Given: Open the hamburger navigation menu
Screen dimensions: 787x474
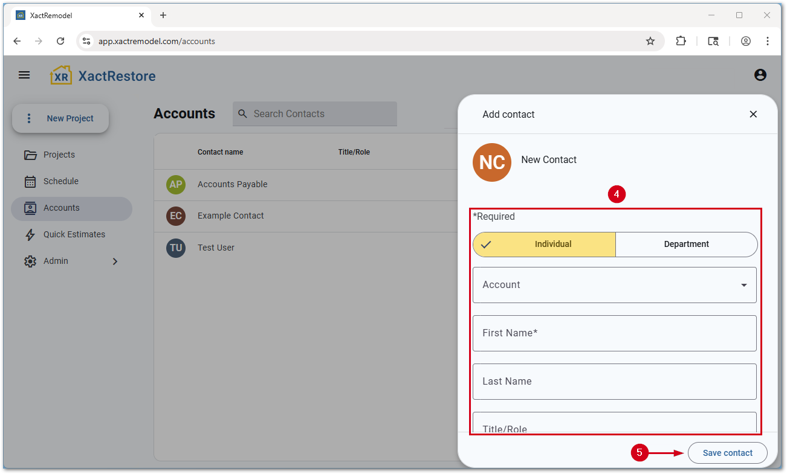Looking at the screenshot, I should click(x=24, y=75).
